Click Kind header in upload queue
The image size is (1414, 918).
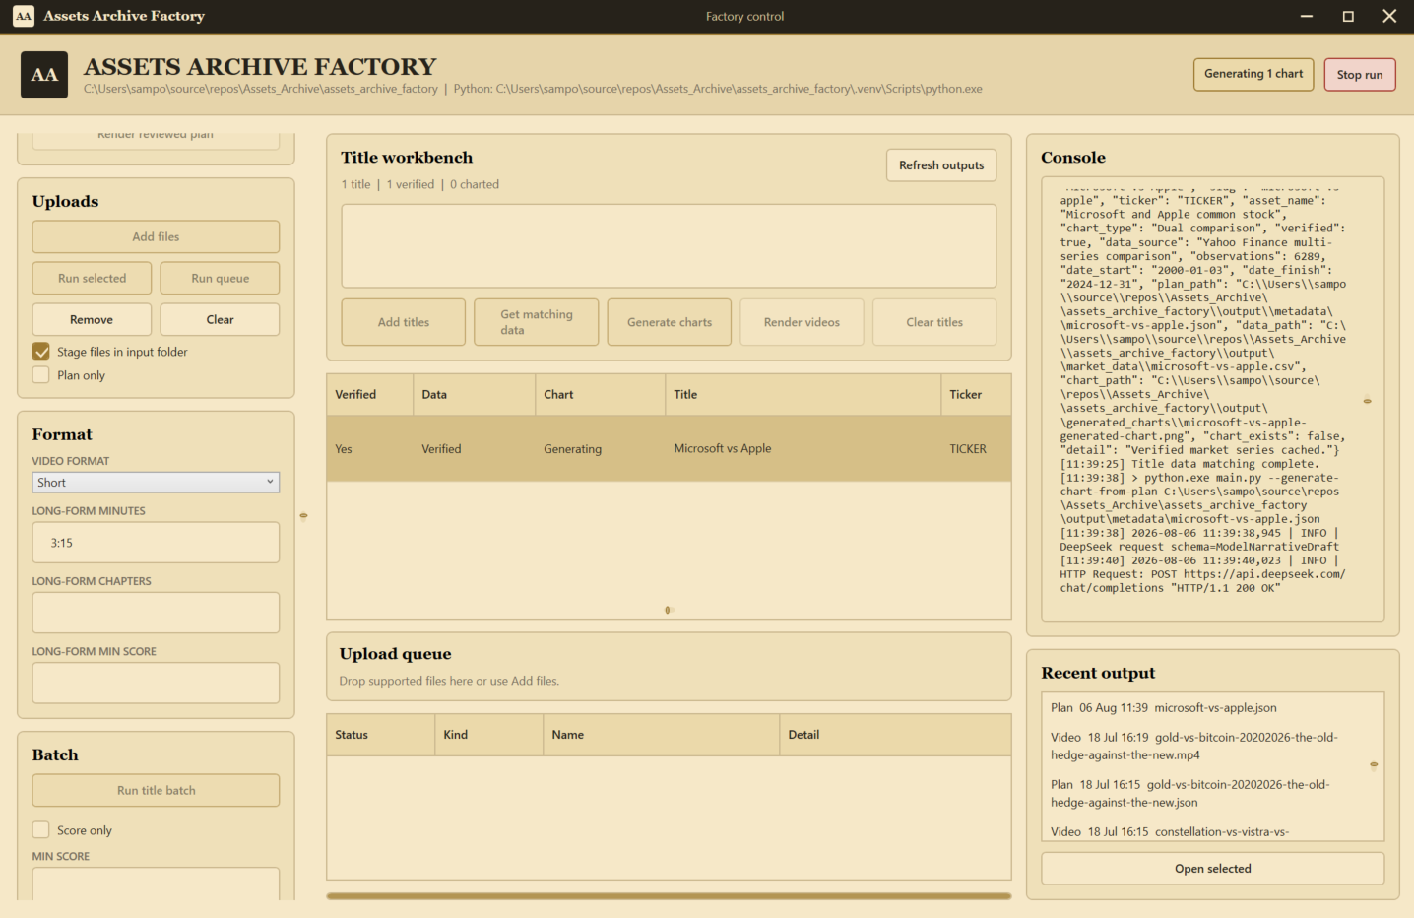489,735
